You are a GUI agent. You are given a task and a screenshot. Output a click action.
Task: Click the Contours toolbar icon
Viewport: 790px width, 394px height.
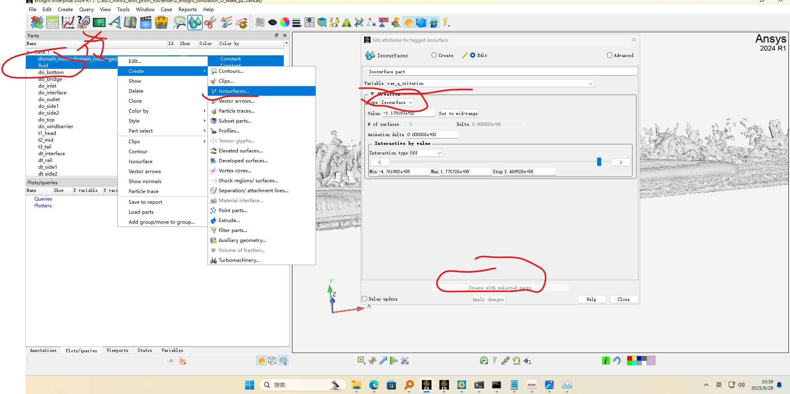point(180,23)
